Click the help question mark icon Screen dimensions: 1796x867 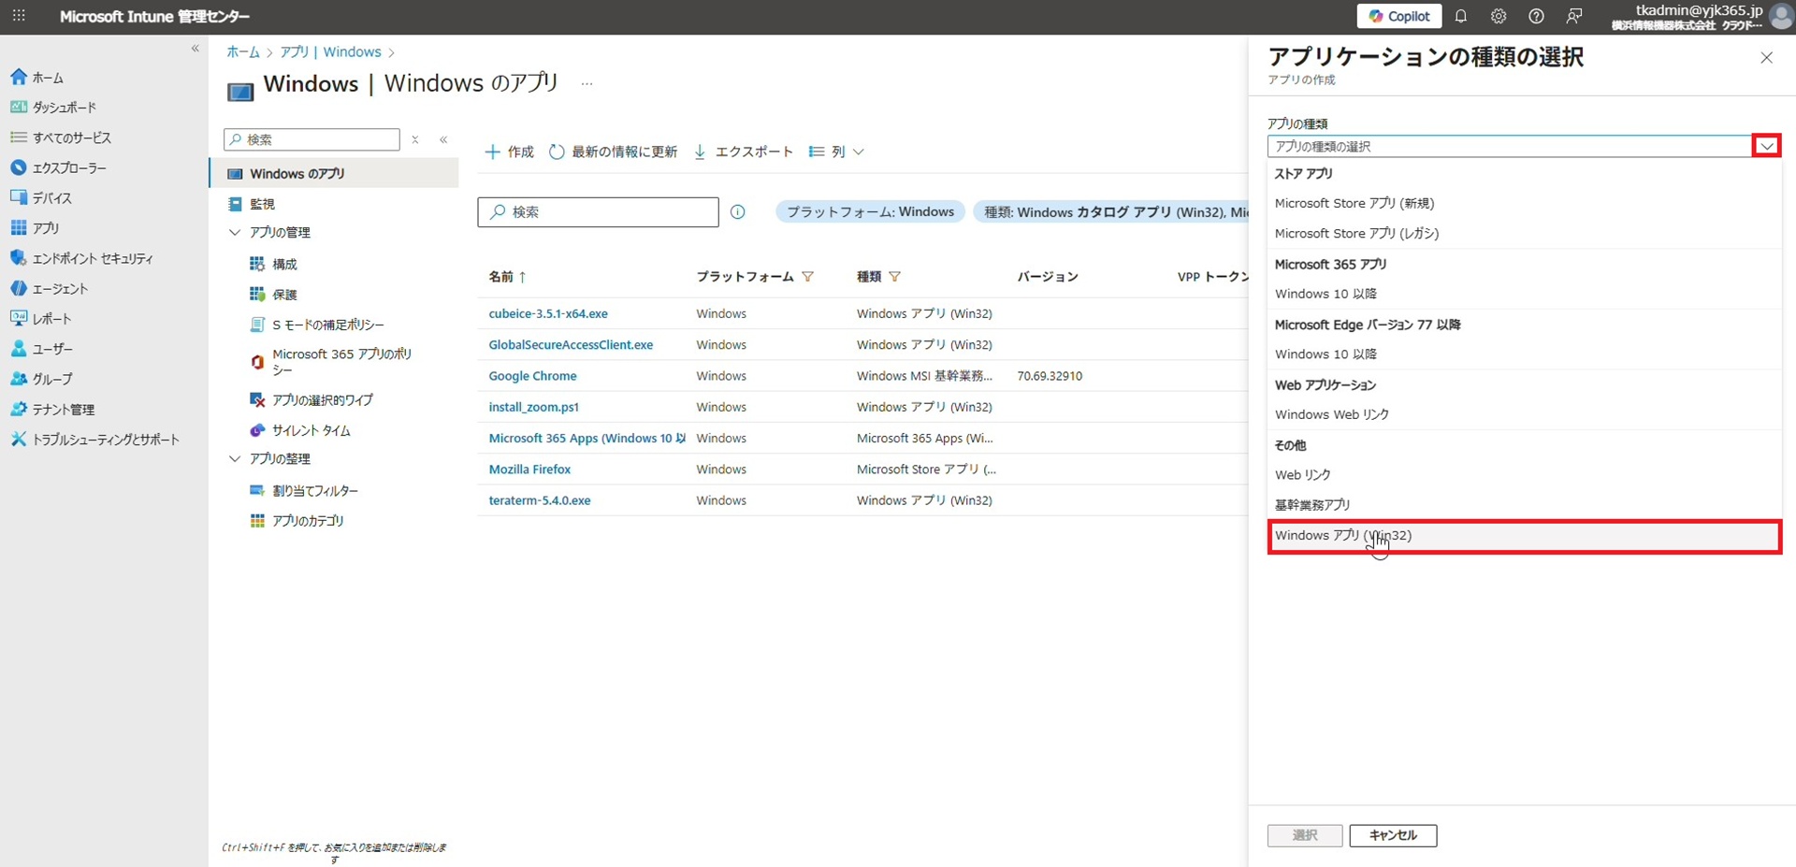click(1536, 17)
